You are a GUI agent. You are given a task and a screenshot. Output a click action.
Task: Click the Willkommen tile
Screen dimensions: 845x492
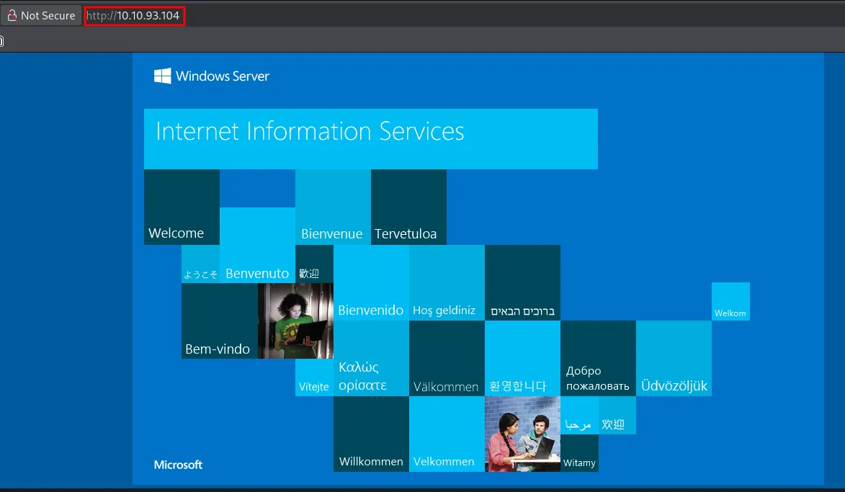pos(370,434)
